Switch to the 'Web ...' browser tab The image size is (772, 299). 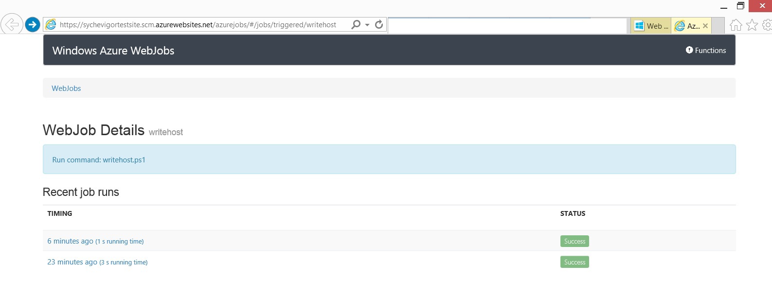click(x=651, y=26)
